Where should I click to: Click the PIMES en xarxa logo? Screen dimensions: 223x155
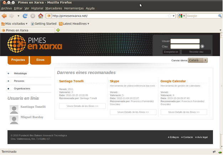[35, 45]
